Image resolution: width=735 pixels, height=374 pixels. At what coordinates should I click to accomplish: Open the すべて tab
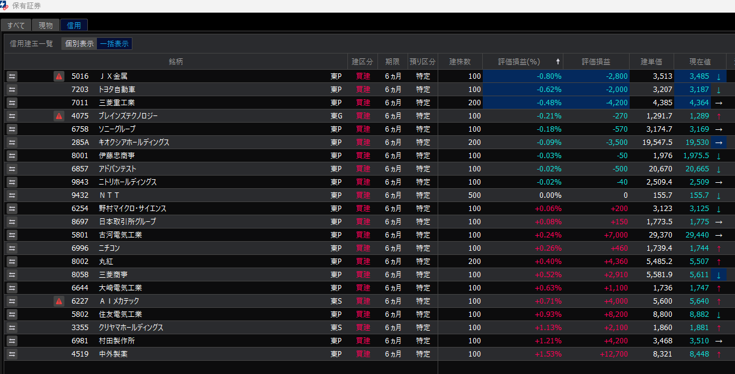(16, 25)
